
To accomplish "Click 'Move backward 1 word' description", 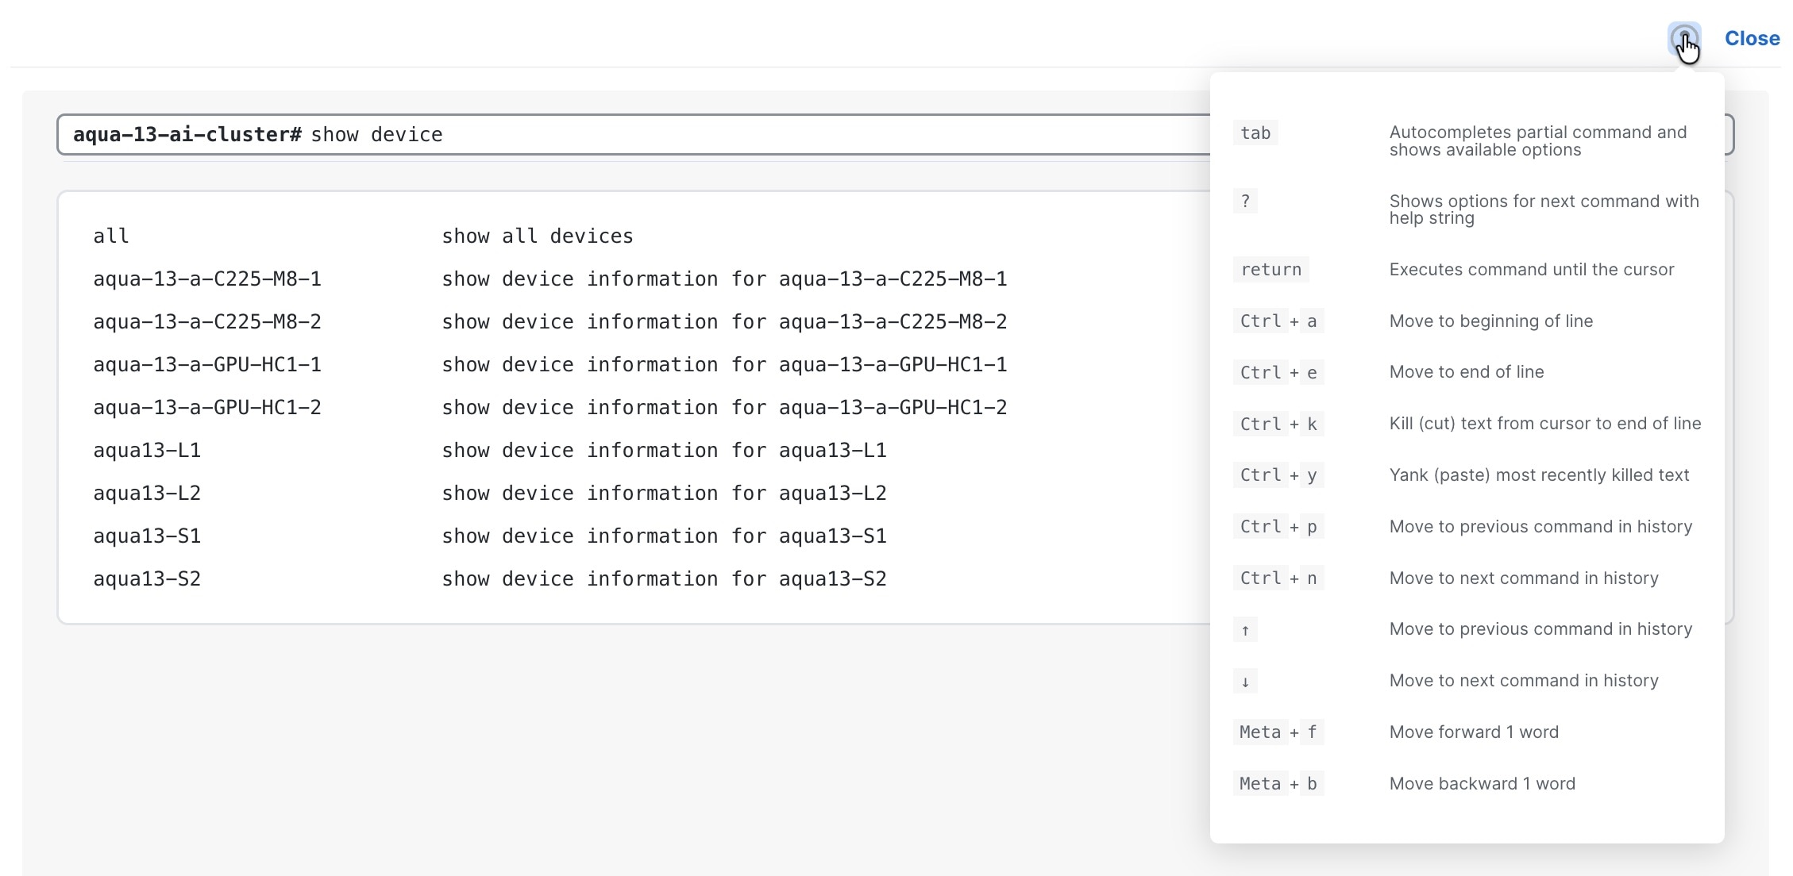I will click(x=1482, y=784).
